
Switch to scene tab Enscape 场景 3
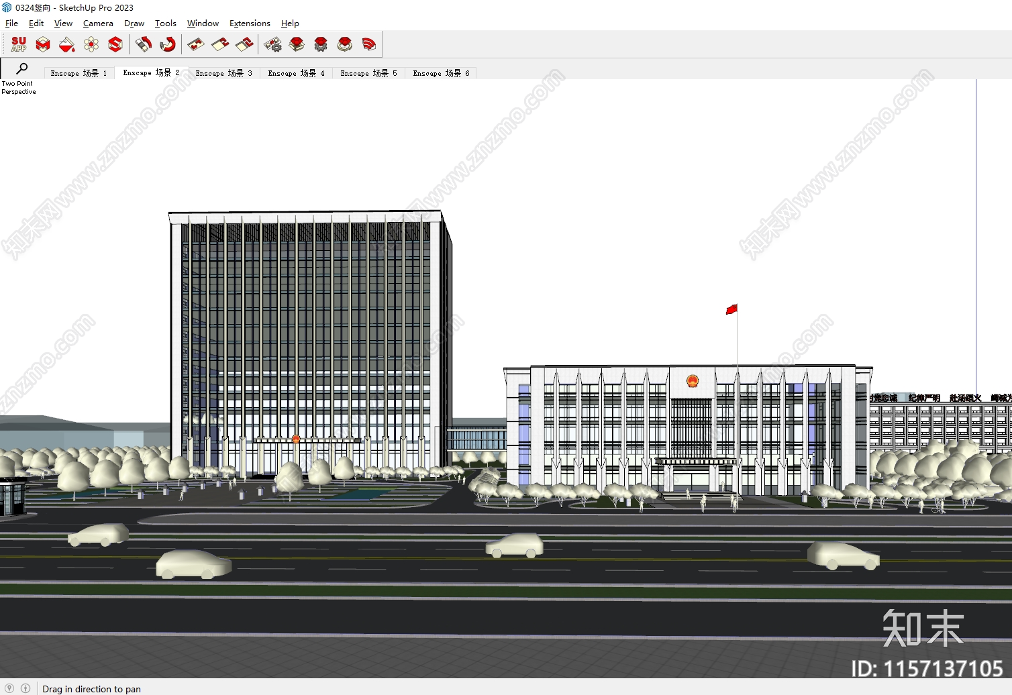[x=223, y=73]
